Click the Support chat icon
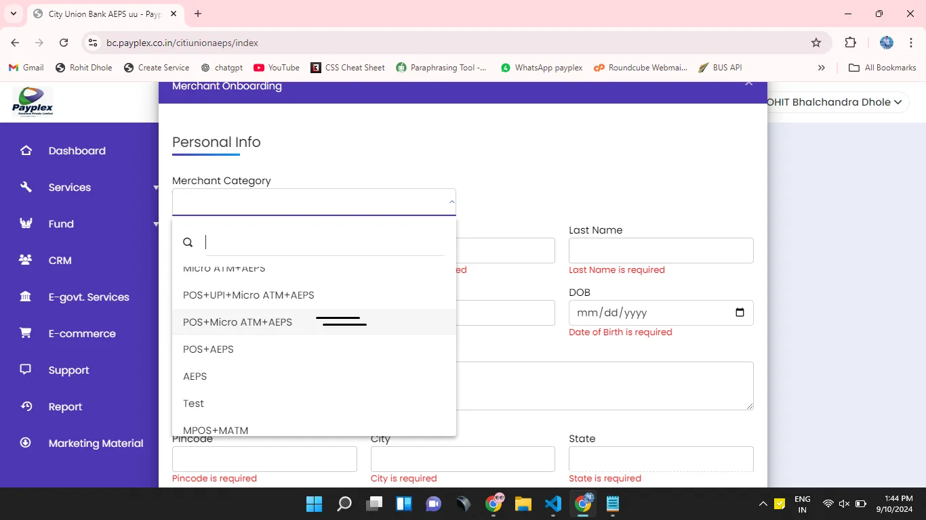926x520 pixels. pyautogui.click(x=26, y=370)
